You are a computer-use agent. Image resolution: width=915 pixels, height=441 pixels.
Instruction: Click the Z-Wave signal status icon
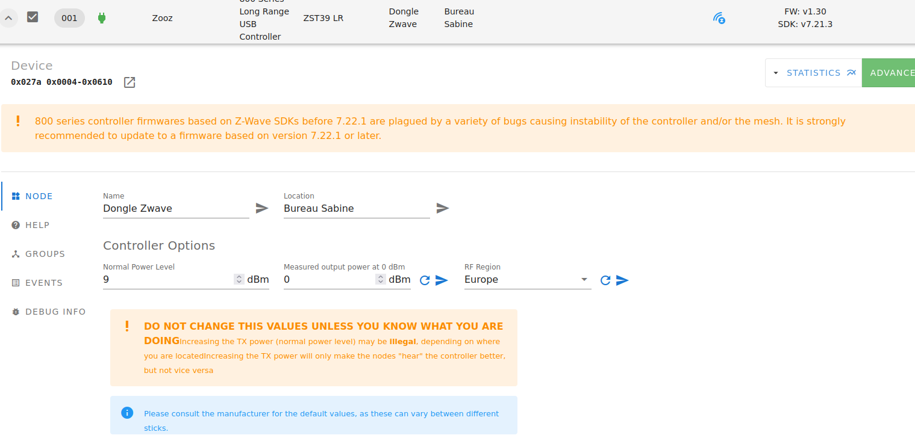[x=719, y=18]
